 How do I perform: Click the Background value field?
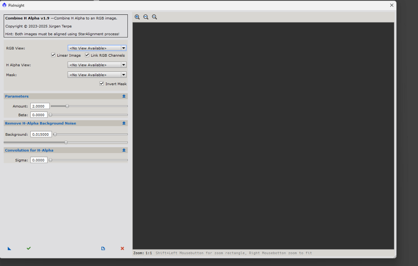41,134
